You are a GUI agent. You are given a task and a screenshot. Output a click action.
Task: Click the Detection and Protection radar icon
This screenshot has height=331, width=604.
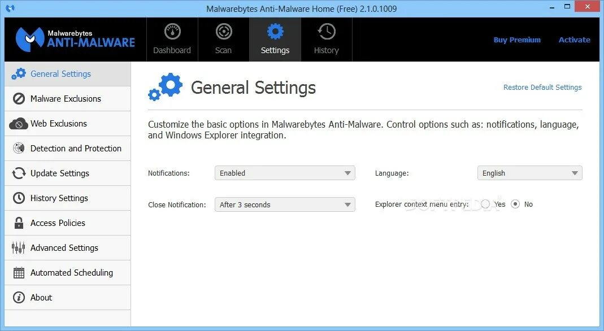pyautogui.click(x=19, y=148)
